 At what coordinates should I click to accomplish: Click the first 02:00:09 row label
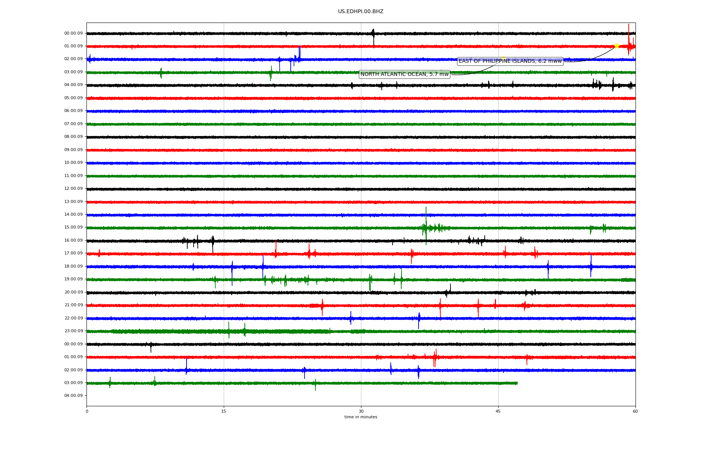click(x=73, y=59)
